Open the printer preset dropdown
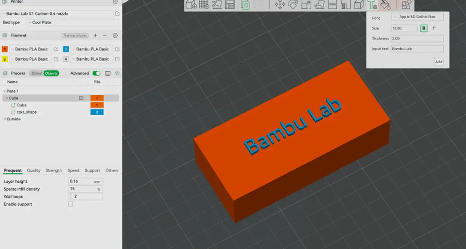Viewport: 466px width, 249px height. pyautogui.click(x=58, y=14)
